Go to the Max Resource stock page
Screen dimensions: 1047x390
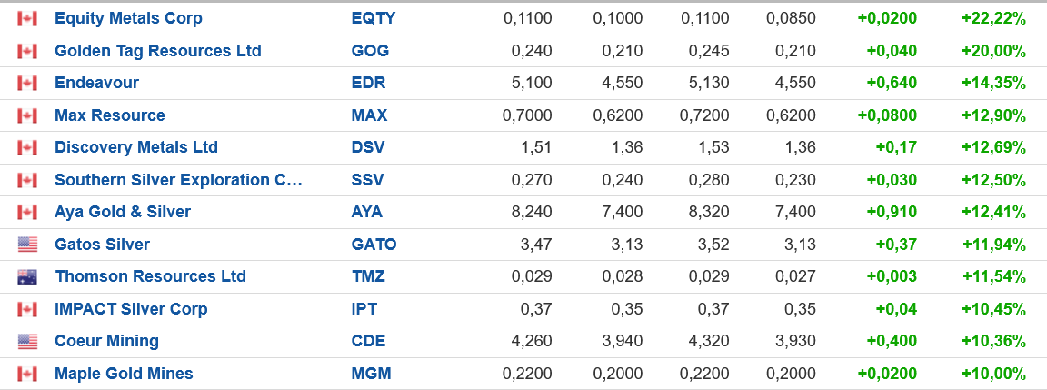pos(110,115)
